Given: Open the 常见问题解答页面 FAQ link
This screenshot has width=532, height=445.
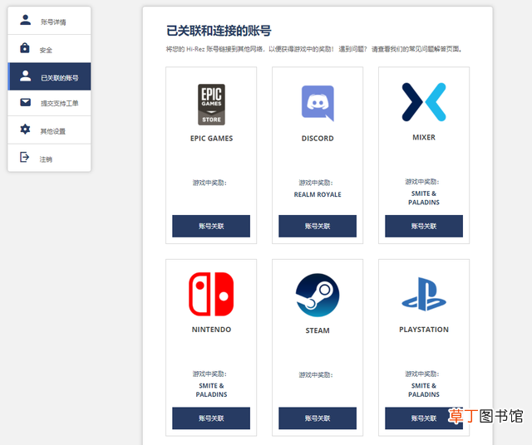Looking at the screenshot, I should pyautogui.click(x=435, y=49).
